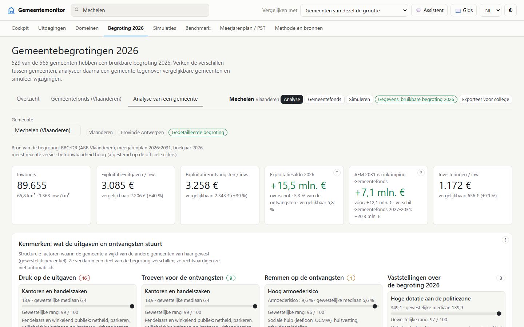Open the Gemeente selector Mechelen (Vlaanderen)
The width and height of the screenshot is (524, 327).
click(x=46, y=130)
